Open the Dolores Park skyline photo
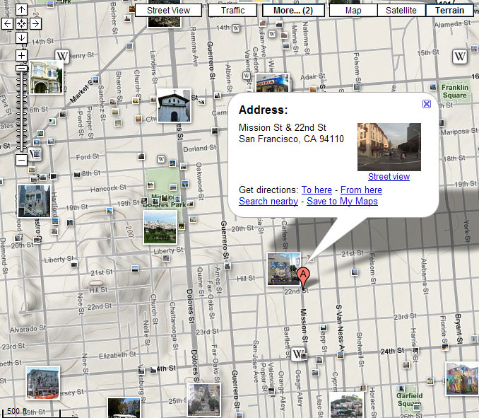Viewport: 479px width, 418px height. point(160,227)
